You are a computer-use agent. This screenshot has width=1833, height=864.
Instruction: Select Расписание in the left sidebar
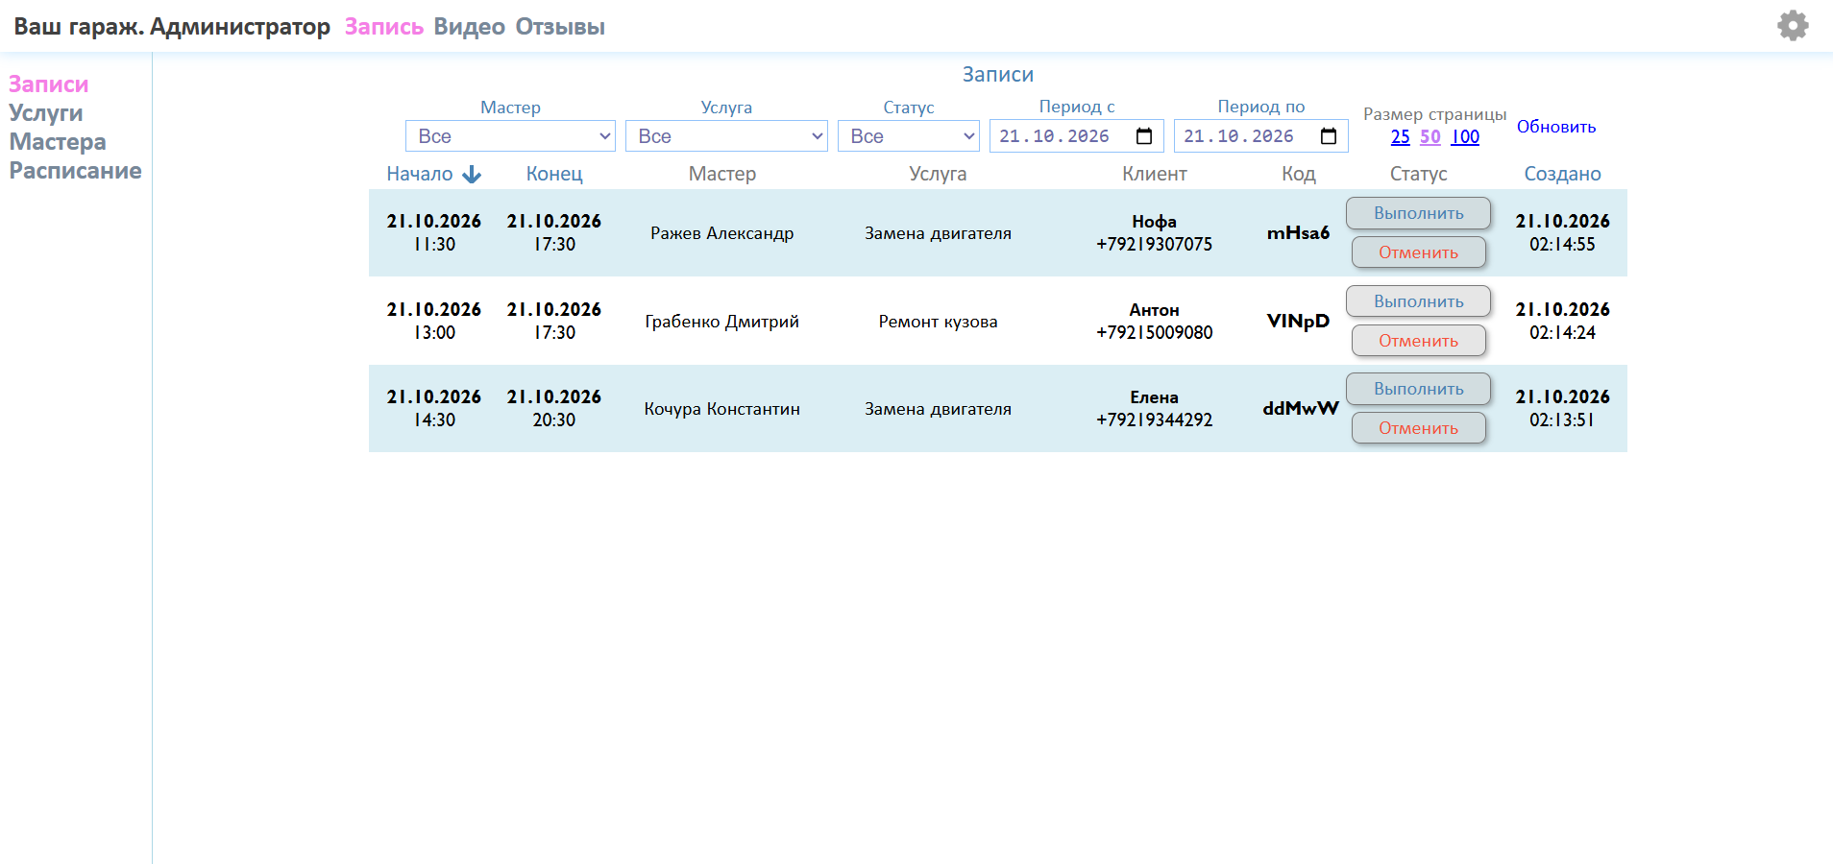click(x=76, y=171)
